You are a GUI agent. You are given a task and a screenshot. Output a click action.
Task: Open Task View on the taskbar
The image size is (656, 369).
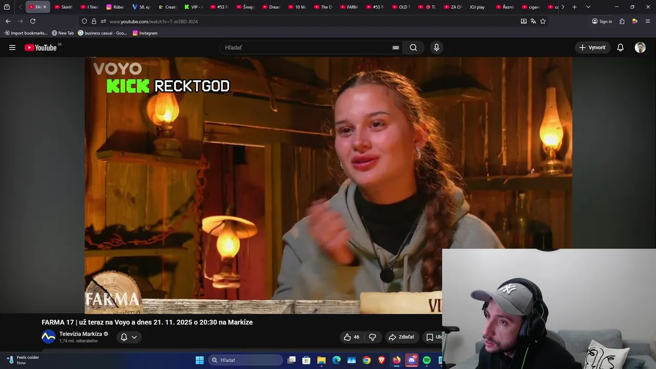tap(292, 360)
